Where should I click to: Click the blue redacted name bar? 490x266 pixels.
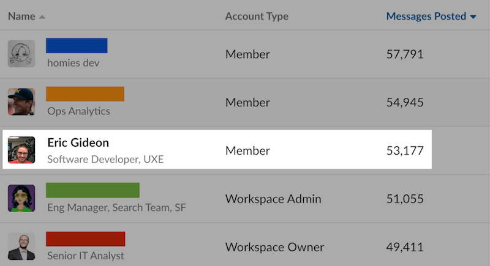pos(77,46)
